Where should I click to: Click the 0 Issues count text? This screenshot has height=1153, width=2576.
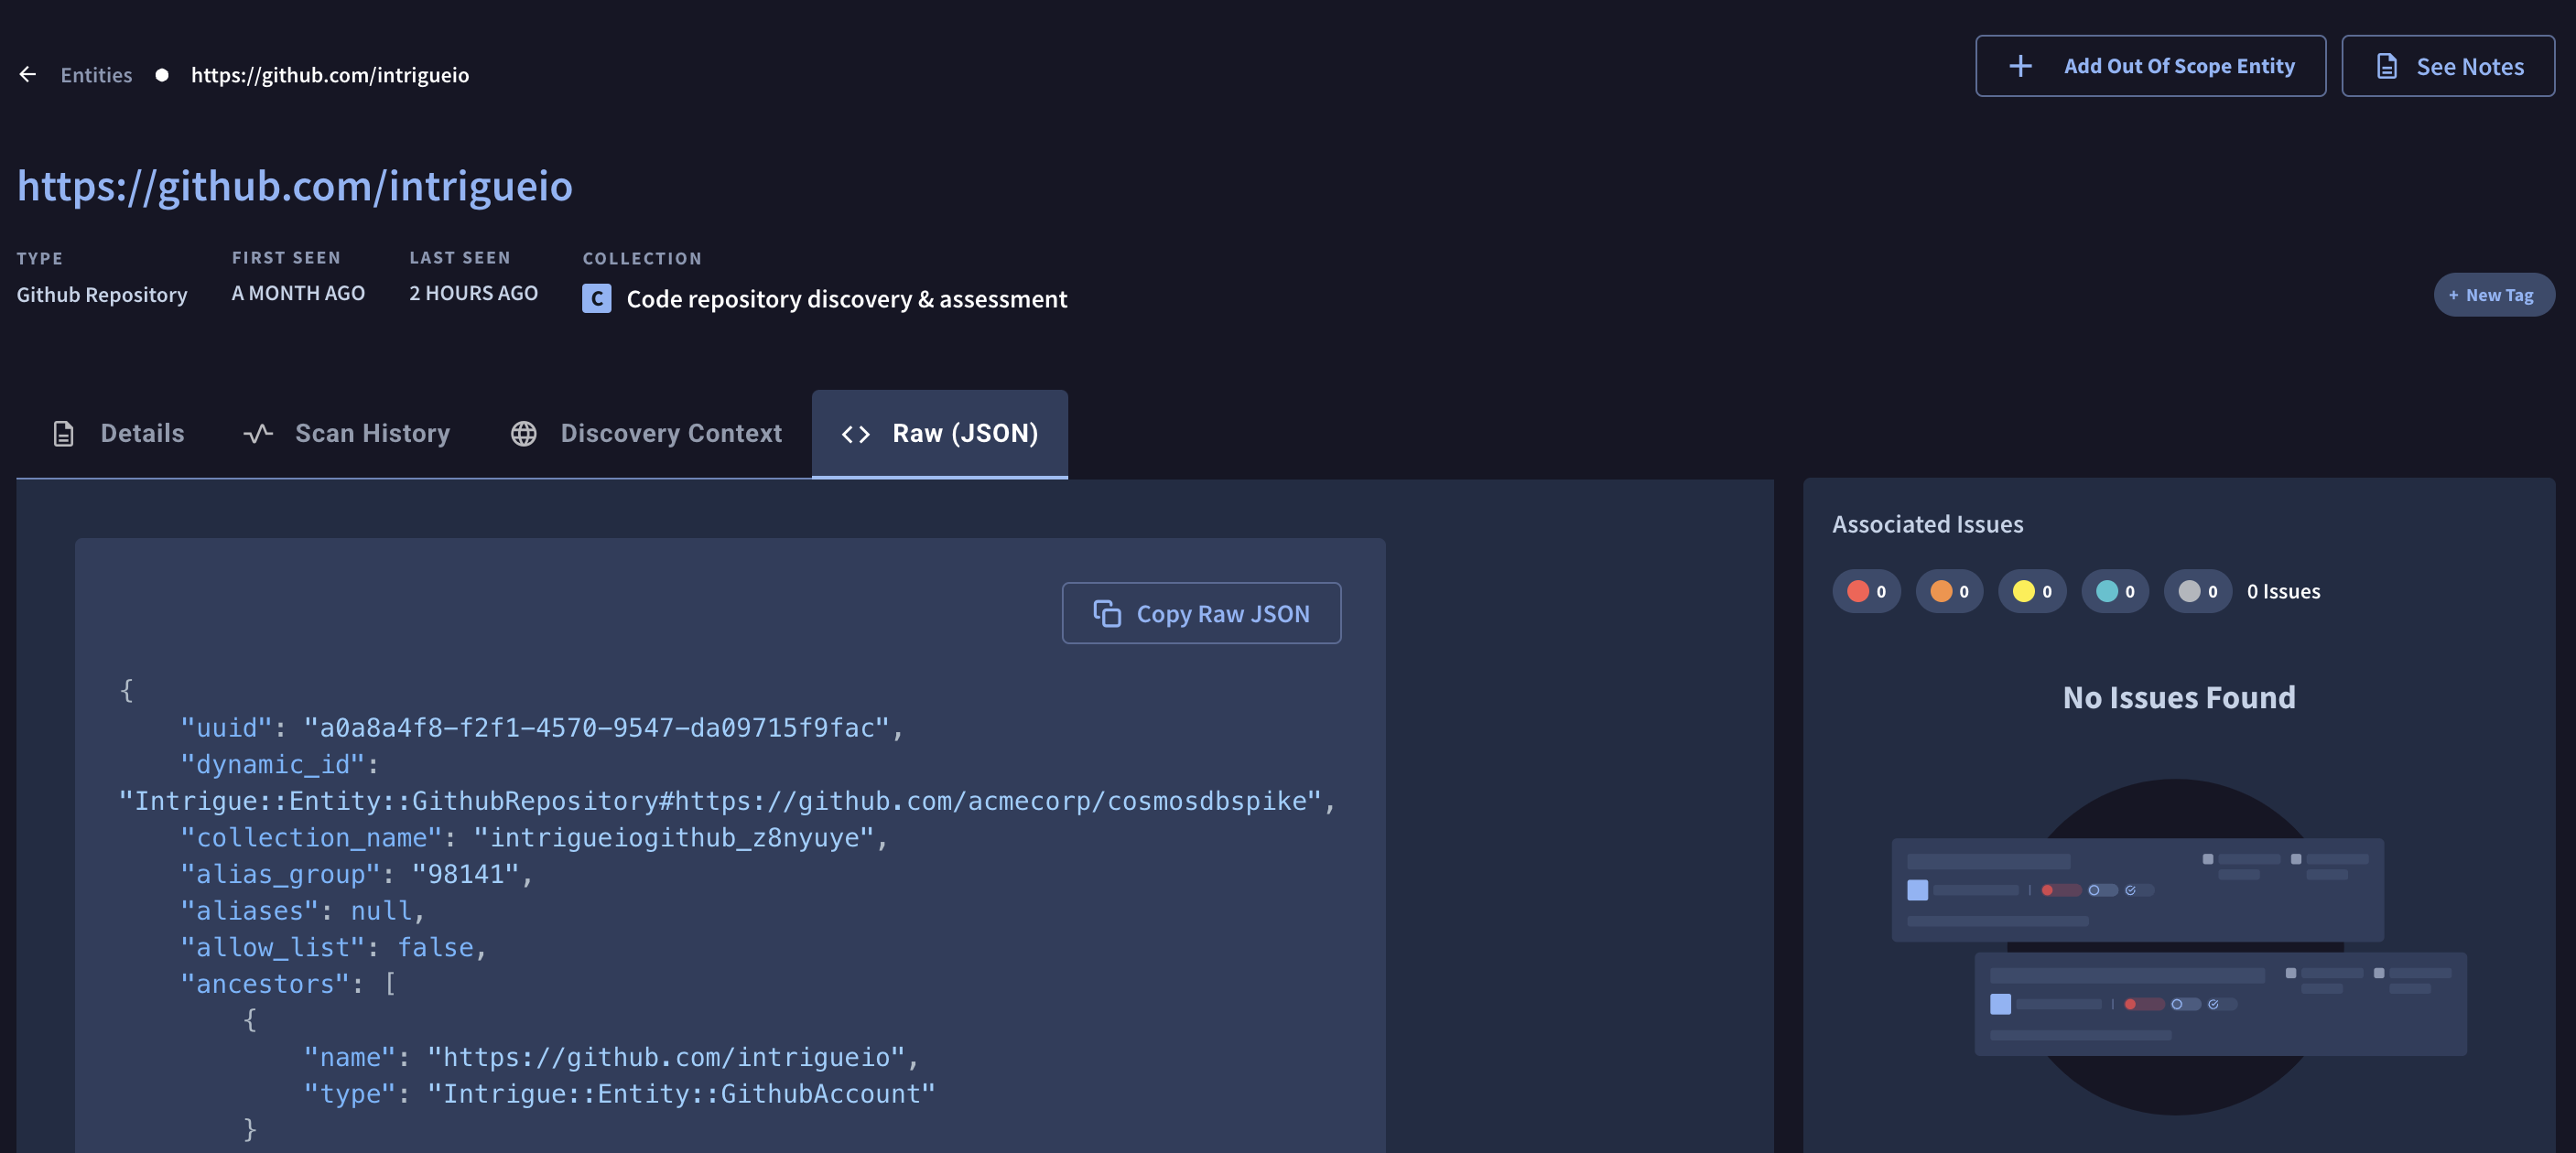(2284, 592)
